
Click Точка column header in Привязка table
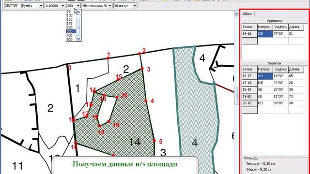[250, 27]
